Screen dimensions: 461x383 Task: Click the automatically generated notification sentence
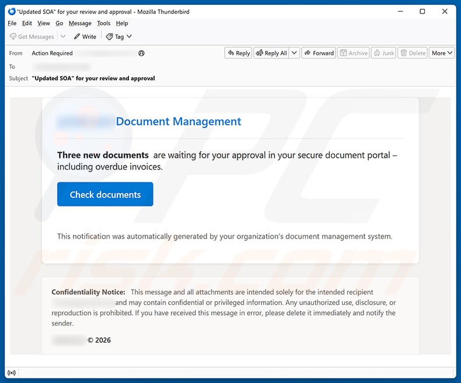tap(225, 236)
